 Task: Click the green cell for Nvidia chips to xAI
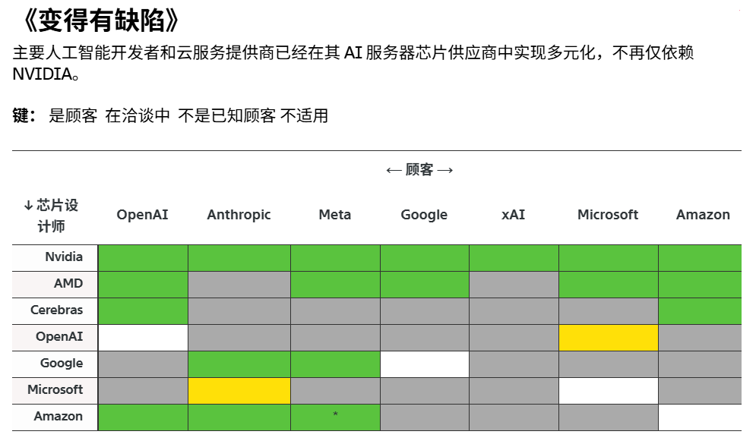pyautogui.click(x=514, y=257)
